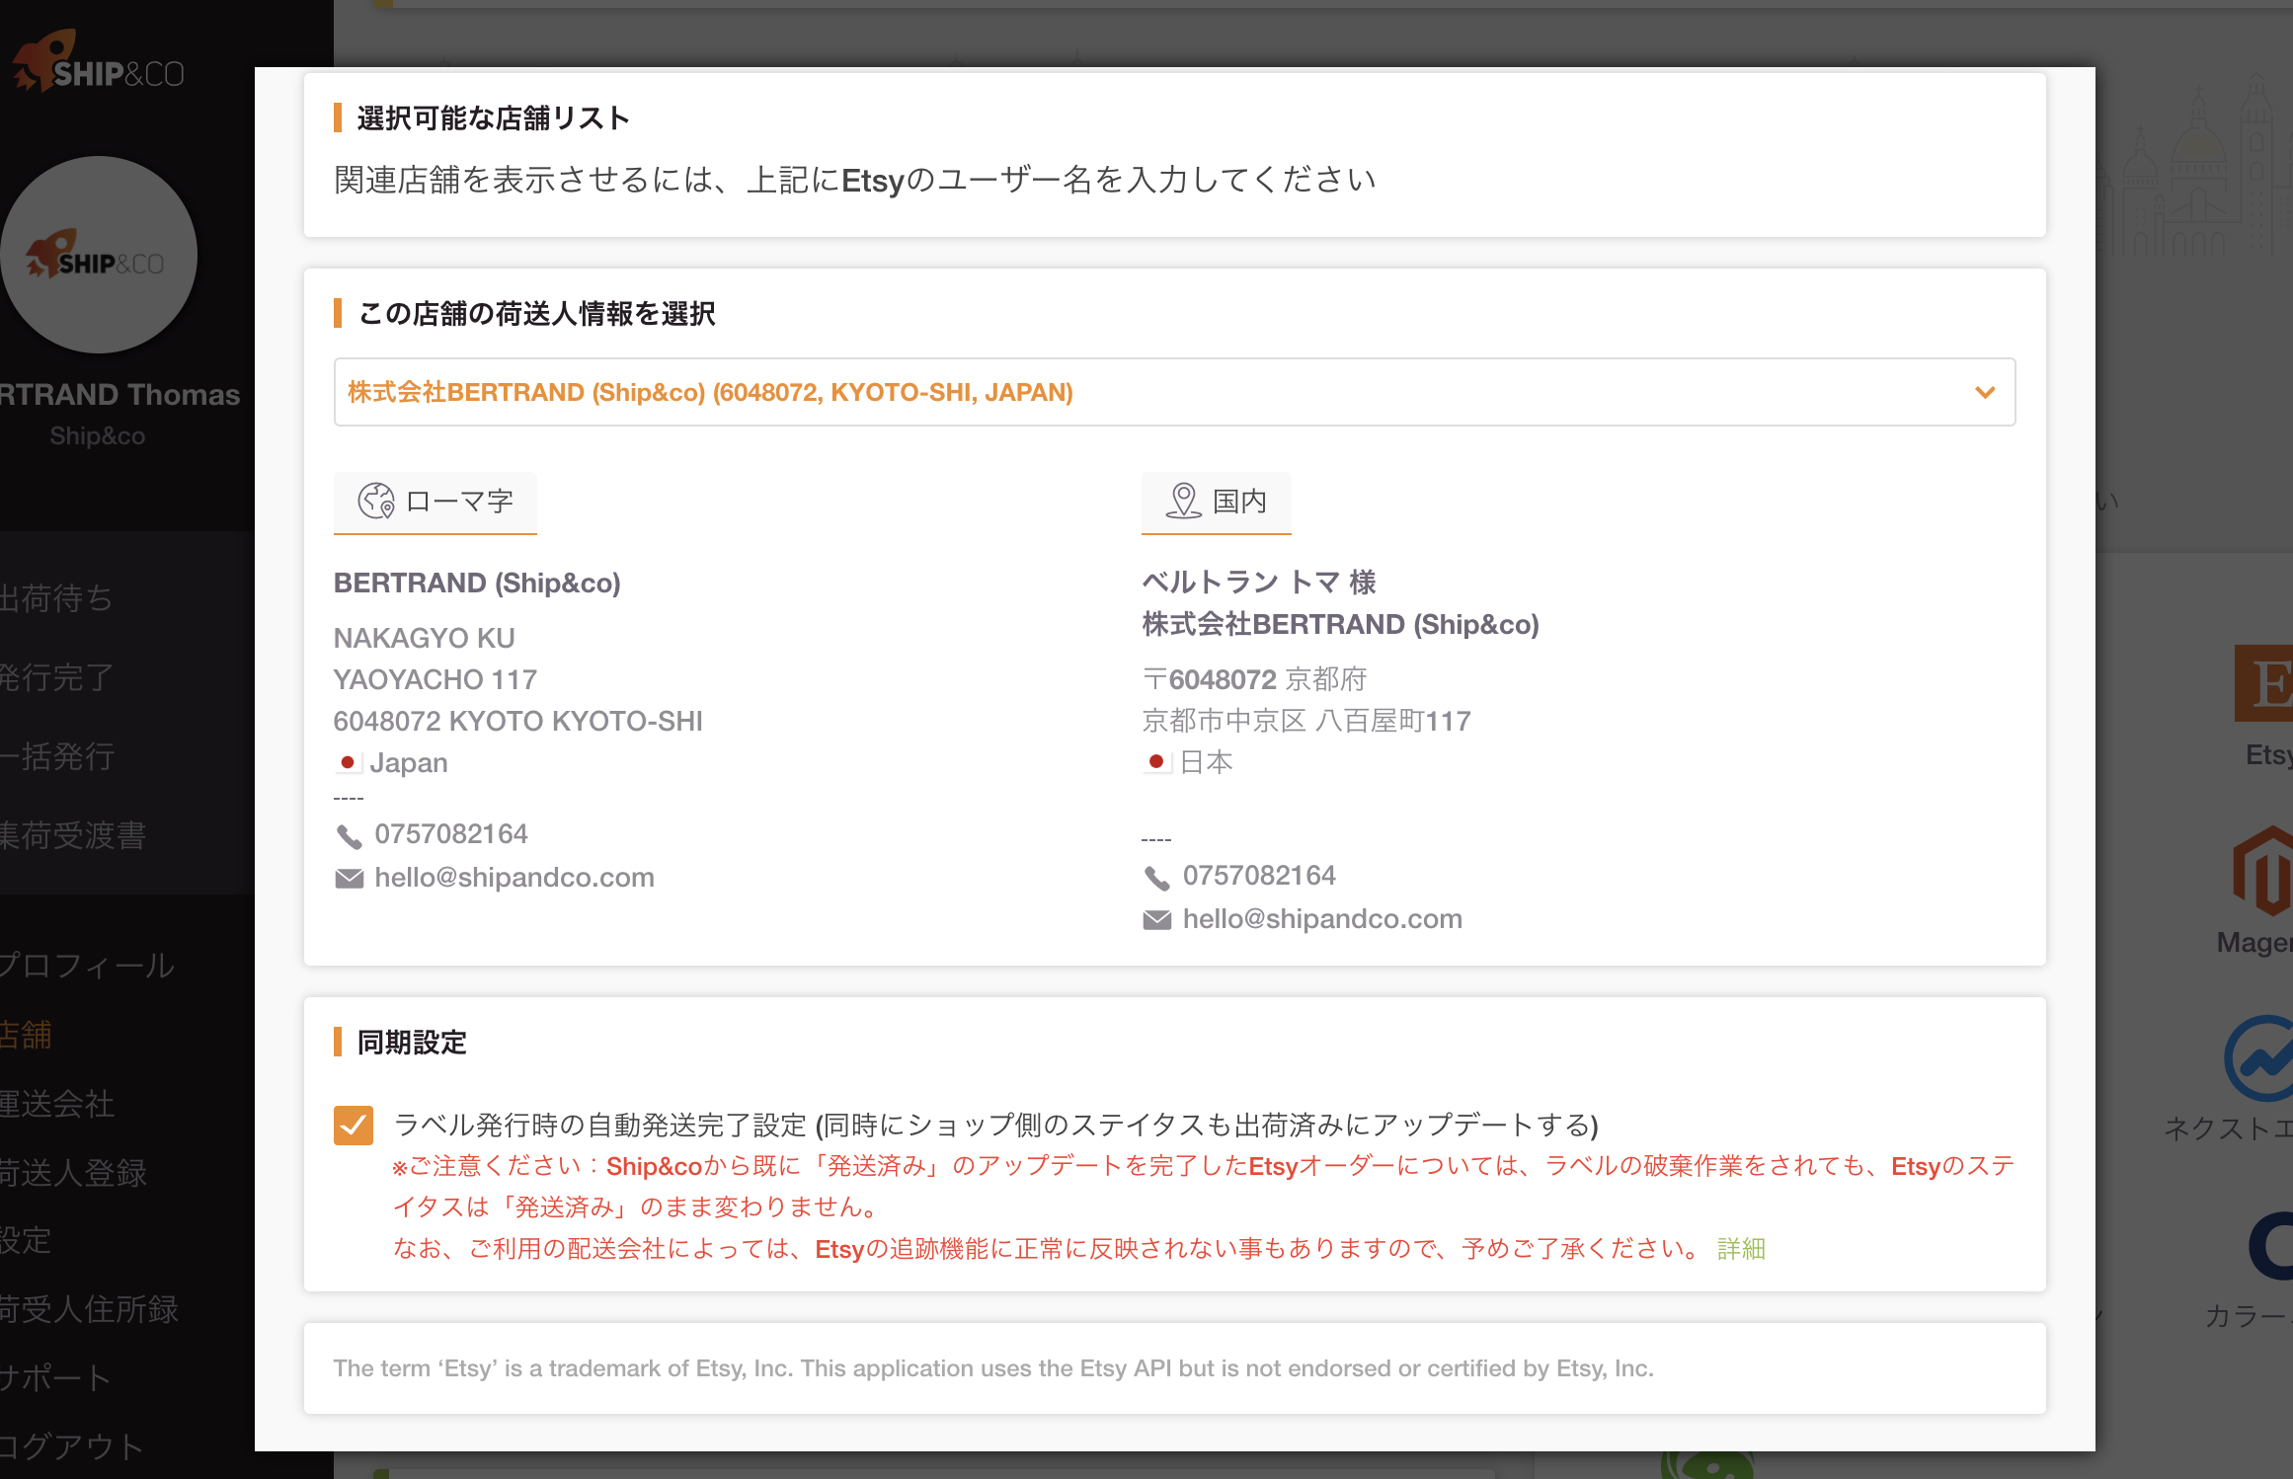Screen dimensions: 2293x1479
Task: Click the 選択可能な店舗リスト heading
Action: click(x=493, y=118)
